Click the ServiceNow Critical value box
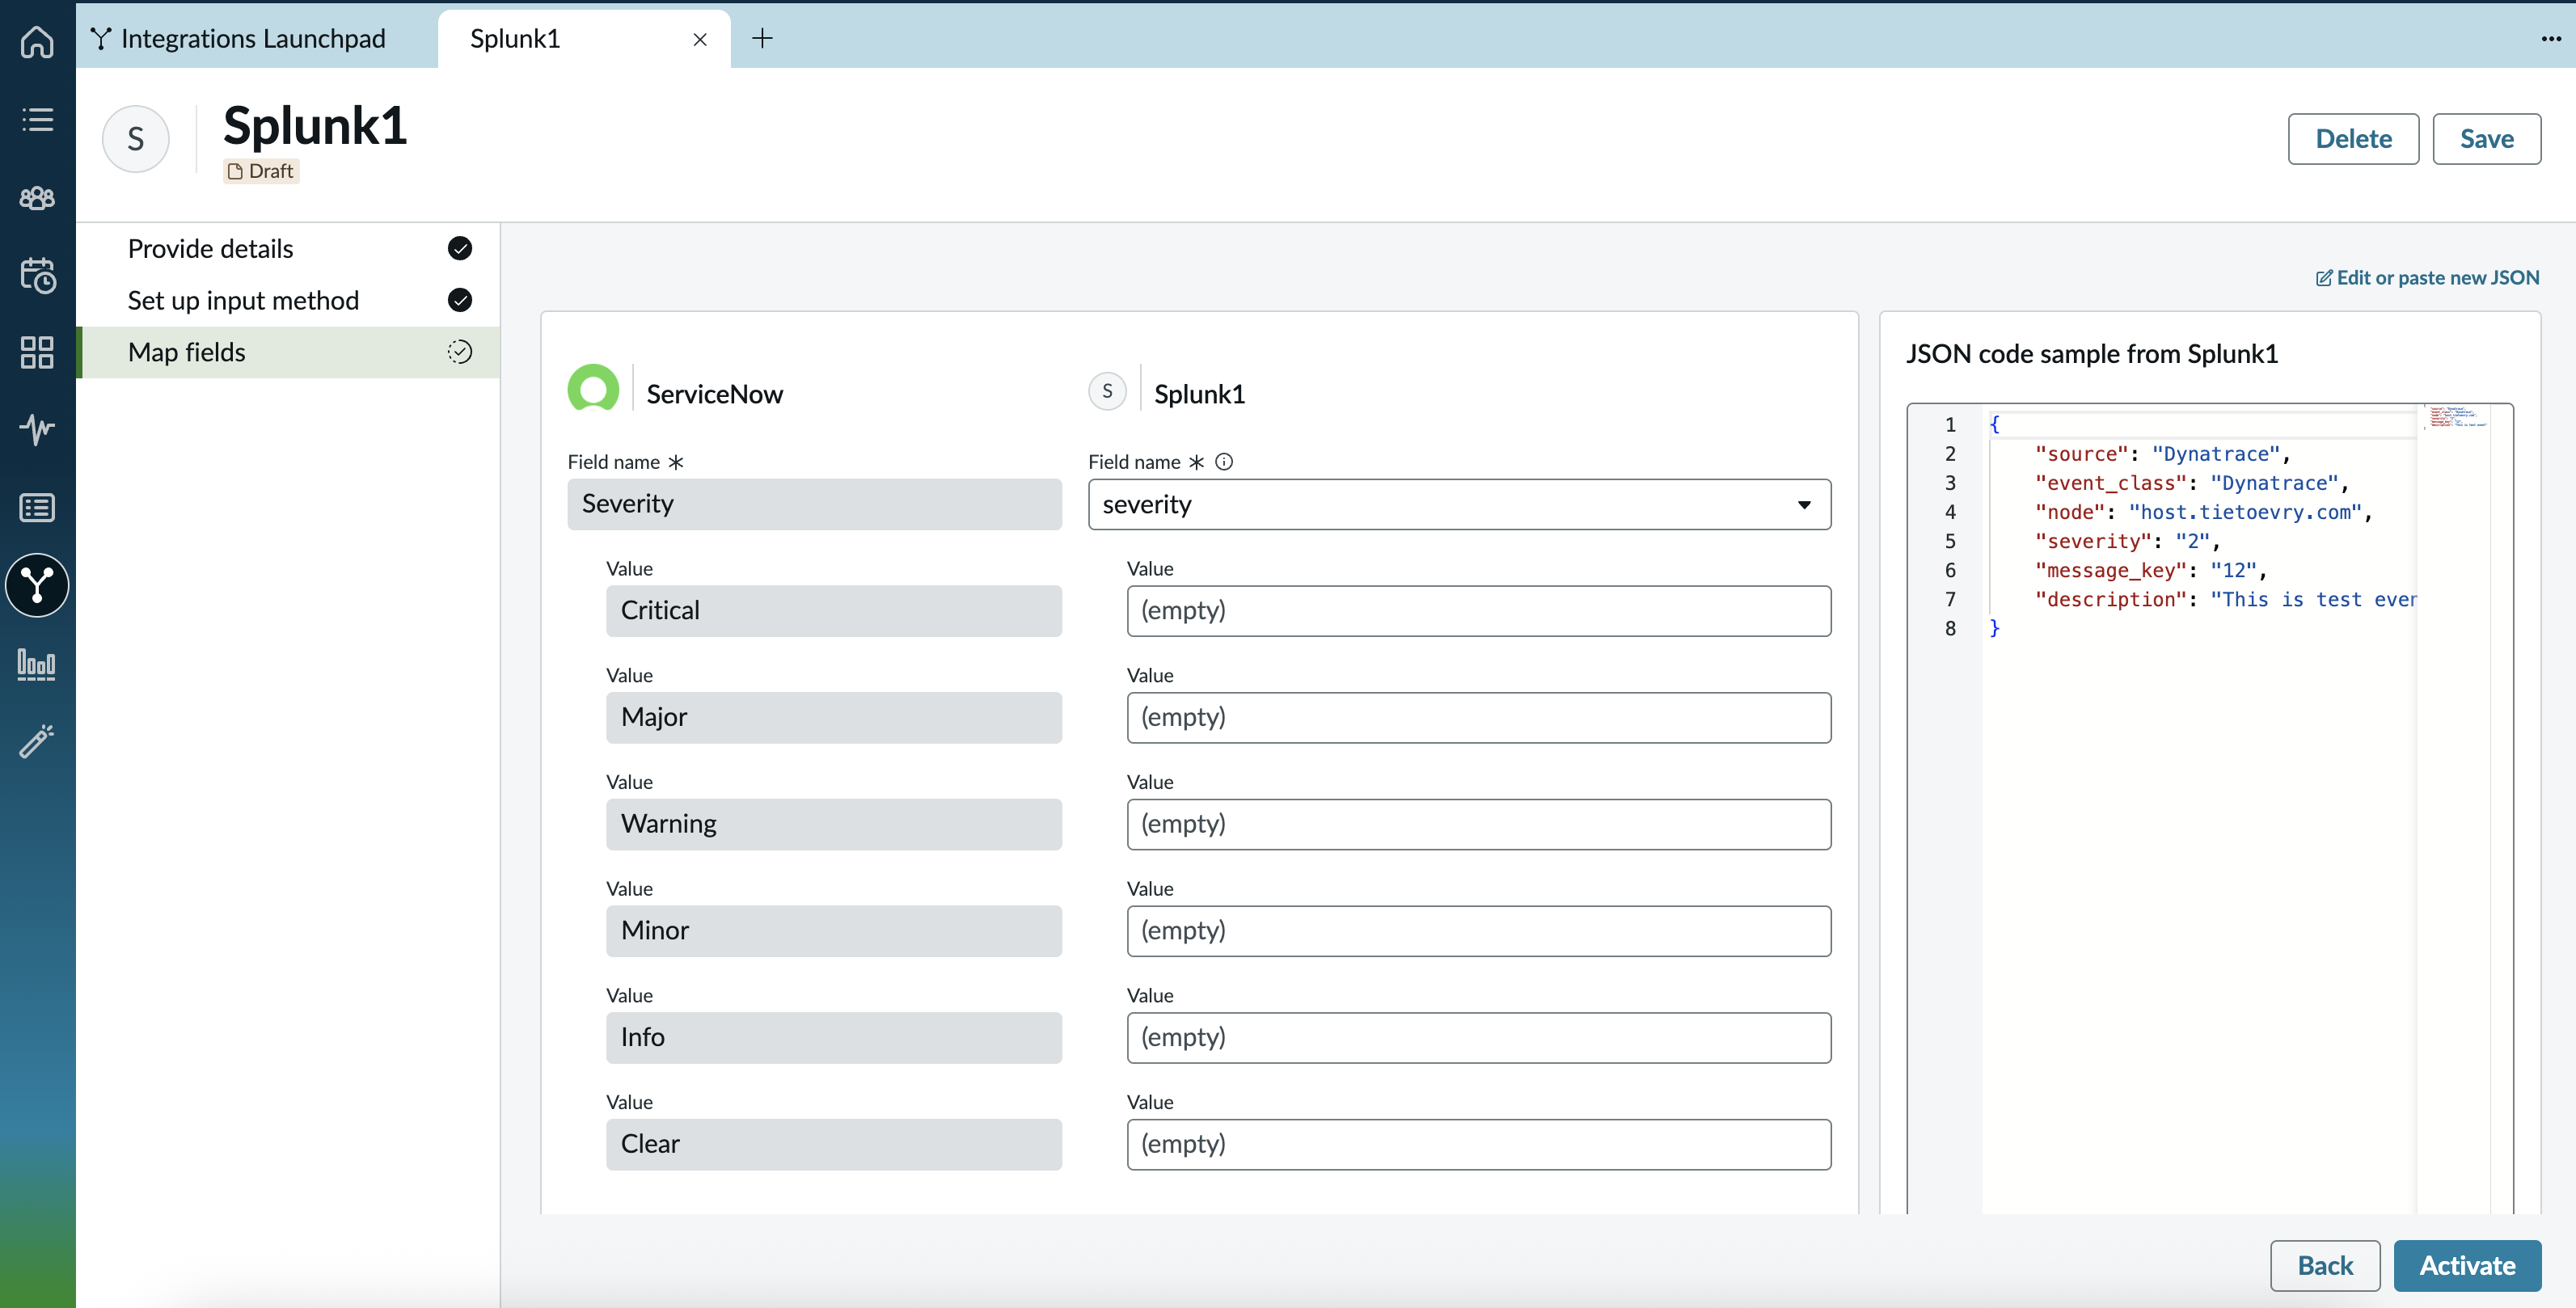This screenshot has height=1308, width=2576. point(833,611)
